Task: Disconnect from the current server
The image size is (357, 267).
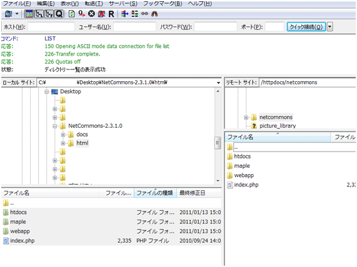Action: pyautogui.click(x=101, y=14)
